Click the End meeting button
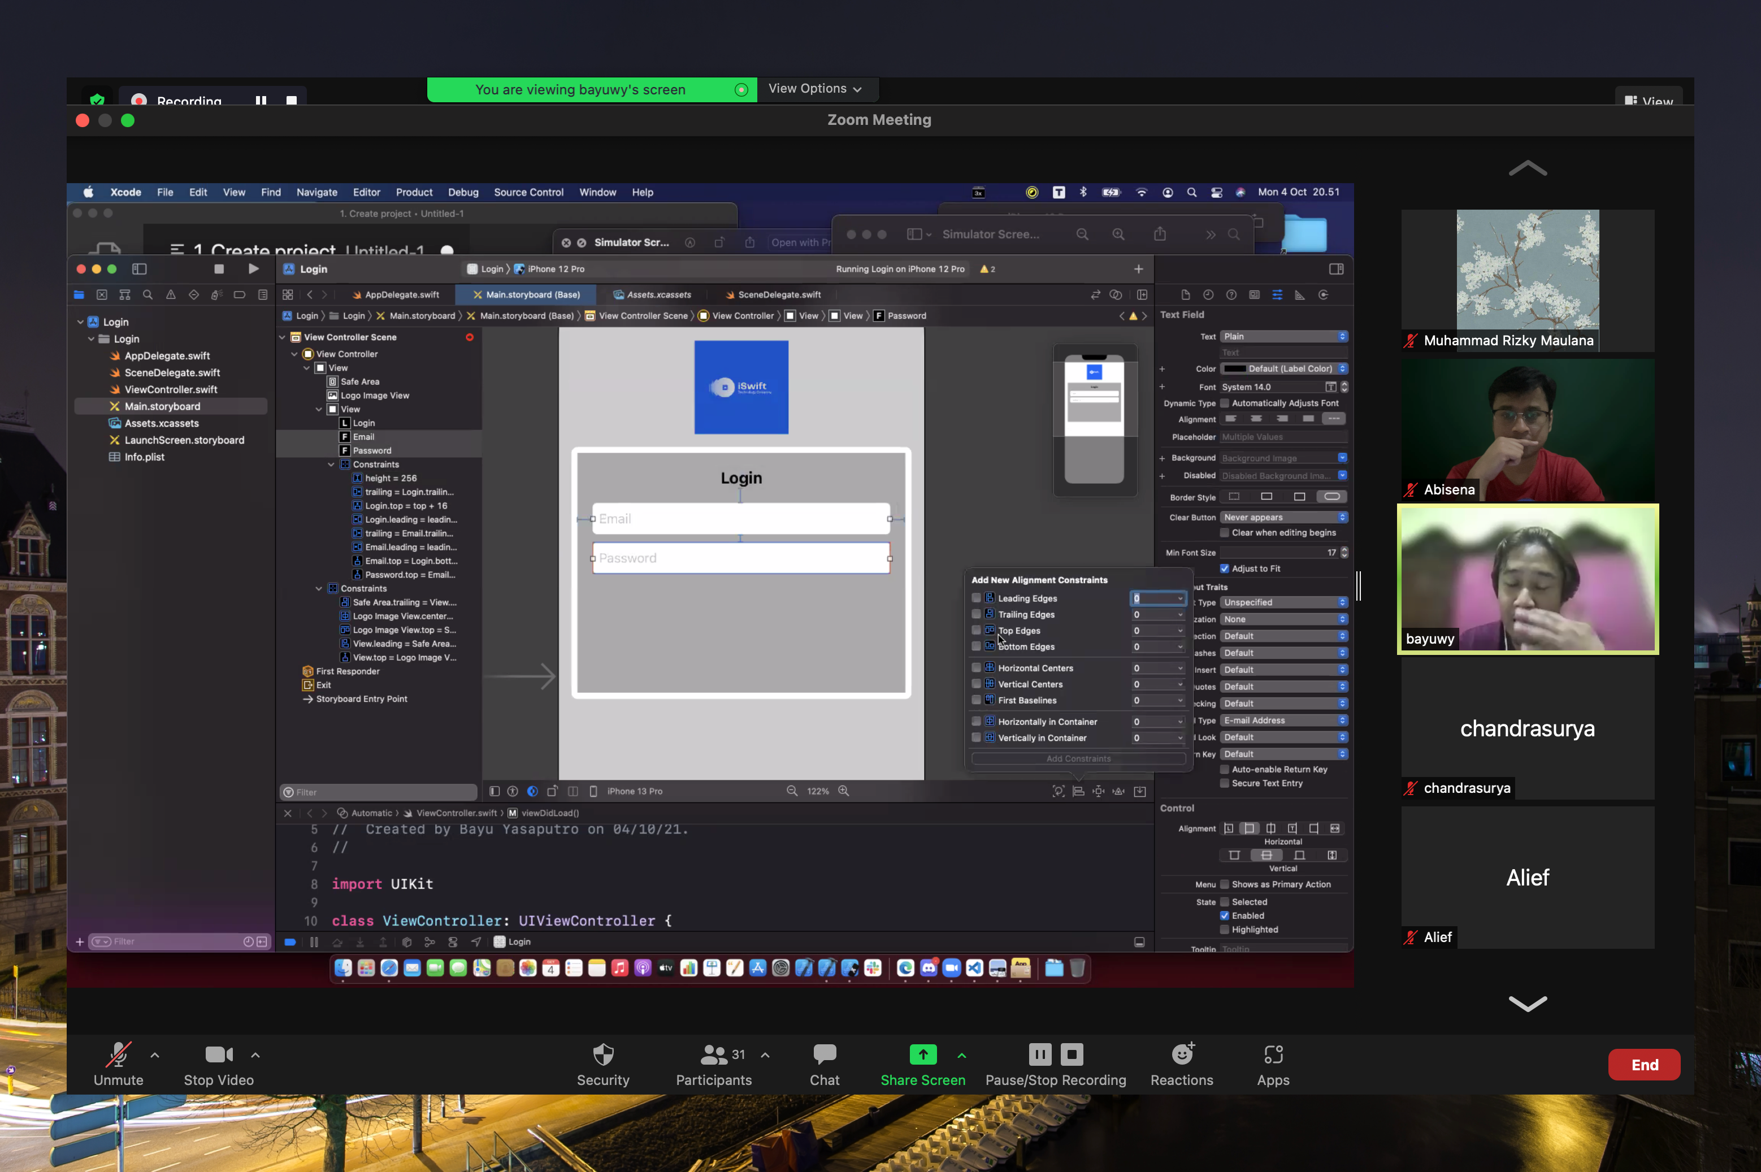This screenshot has height=1172, width=1761. pyautogui.click(x=1643, y=1065)
